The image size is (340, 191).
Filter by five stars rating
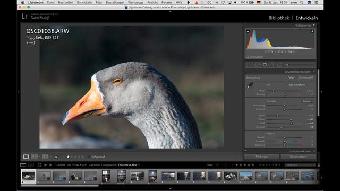[x=253, y=165]
